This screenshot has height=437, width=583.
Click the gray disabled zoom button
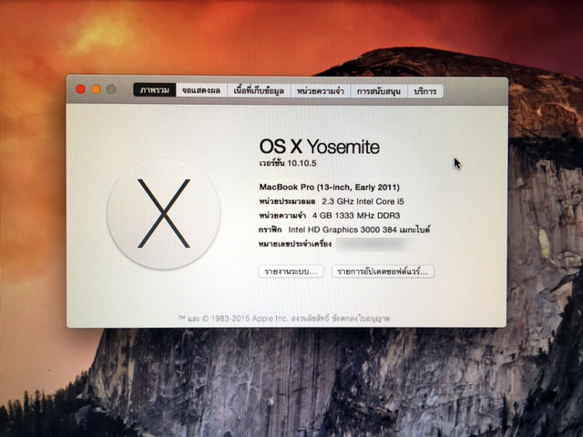point(111,89)
